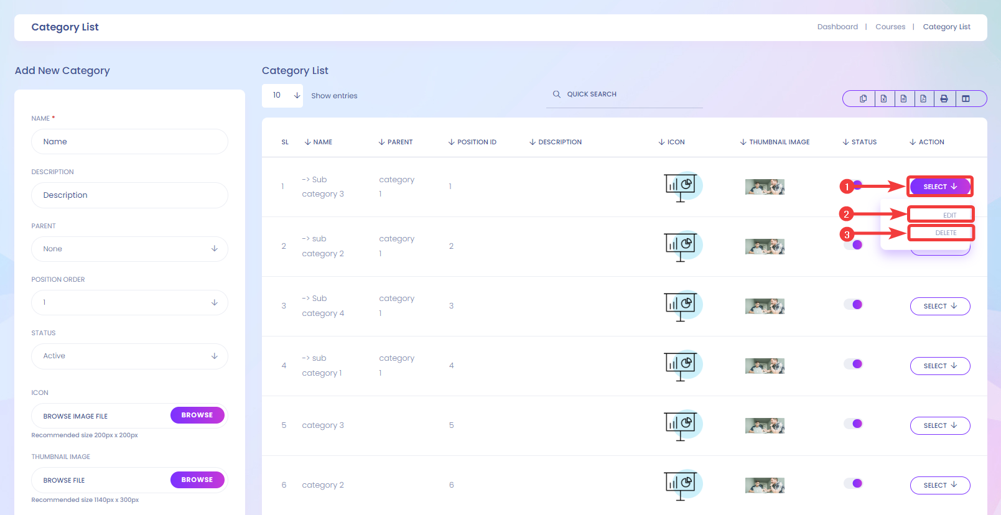Open thumbnail image of sub category 2 row
The height and width of the screenshot is (515, 1001).
pyautogui.click(x=765, y=246)
